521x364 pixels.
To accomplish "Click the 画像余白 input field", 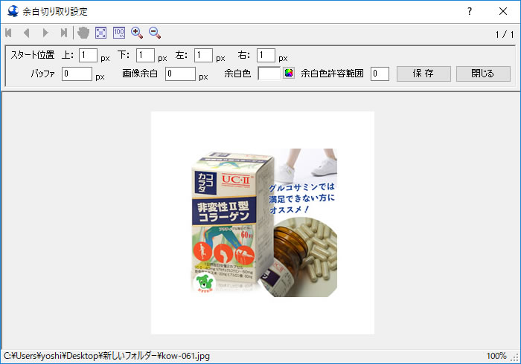I will point(180,74).
